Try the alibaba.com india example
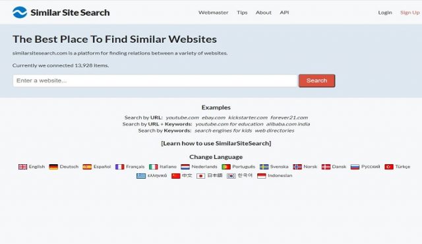Viewport: 422px width, 244px height. point(288,124)
